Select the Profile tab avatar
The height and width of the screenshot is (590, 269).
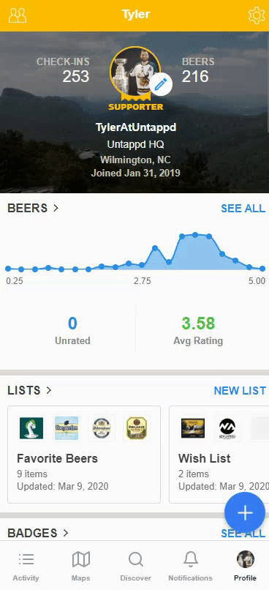[x=246, y=559]
